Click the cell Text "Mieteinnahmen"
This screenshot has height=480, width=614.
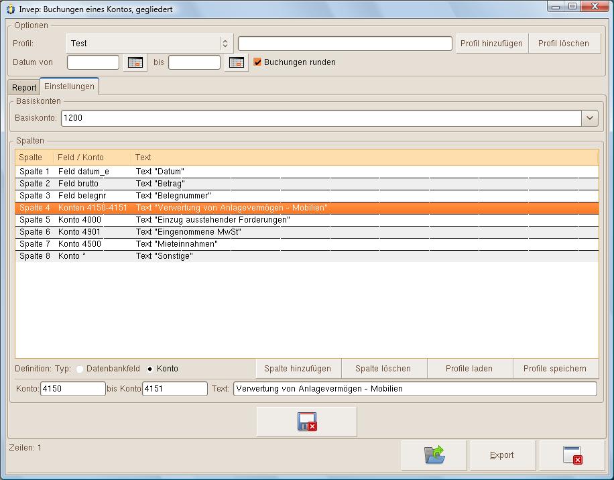tap(176, 244)
